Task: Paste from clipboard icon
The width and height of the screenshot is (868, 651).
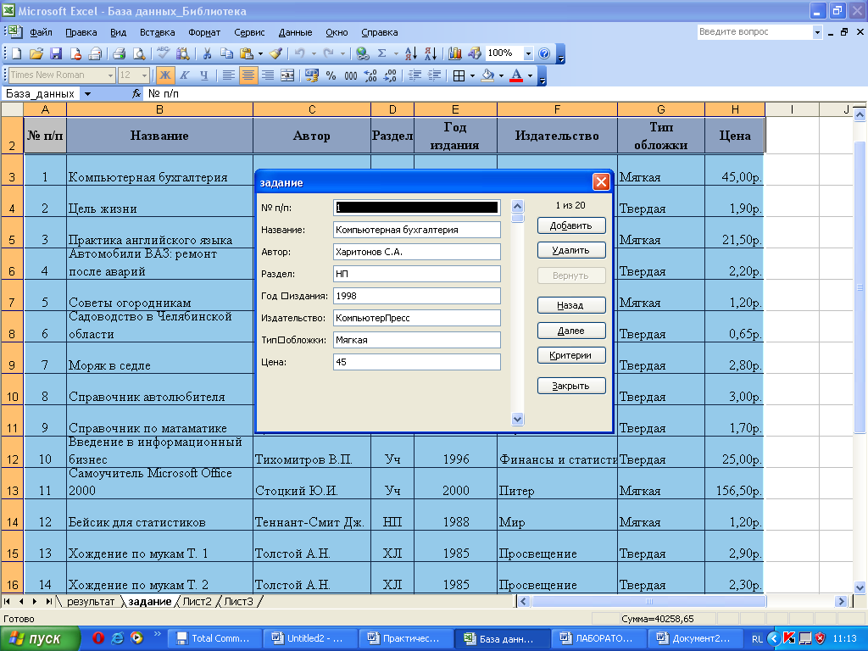Action: 247,53
